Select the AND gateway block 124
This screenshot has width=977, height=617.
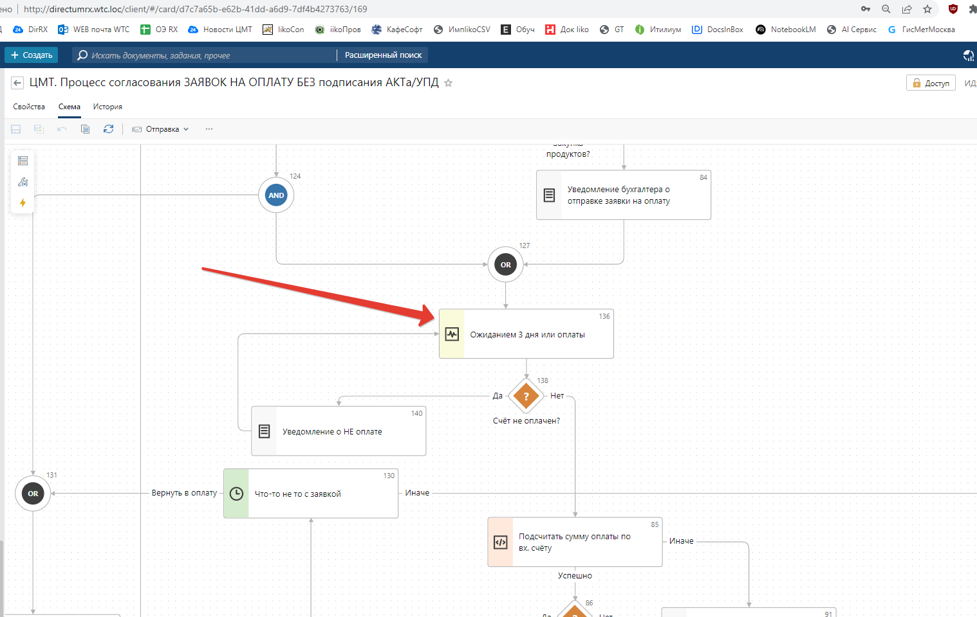[276, 195]
